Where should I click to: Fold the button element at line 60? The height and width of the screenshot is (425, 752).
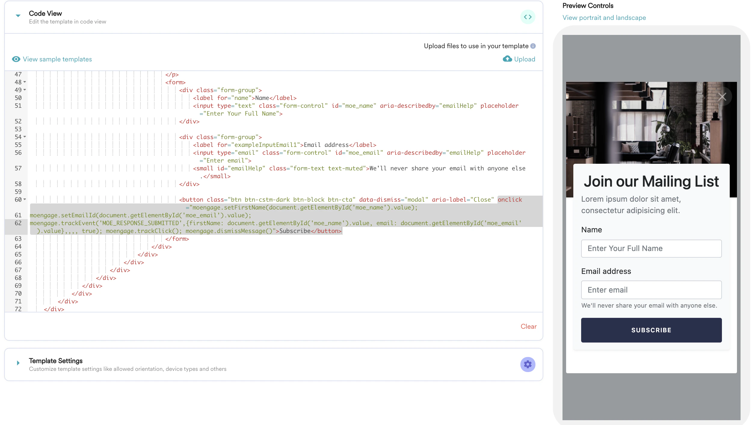coord(25,199)
